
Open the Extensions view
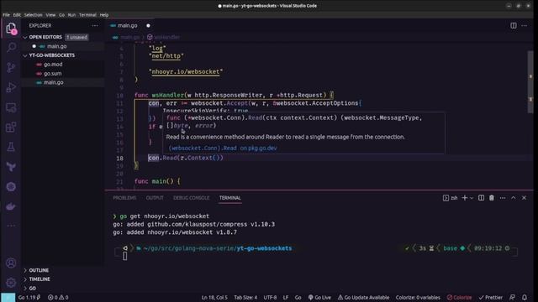11,128
